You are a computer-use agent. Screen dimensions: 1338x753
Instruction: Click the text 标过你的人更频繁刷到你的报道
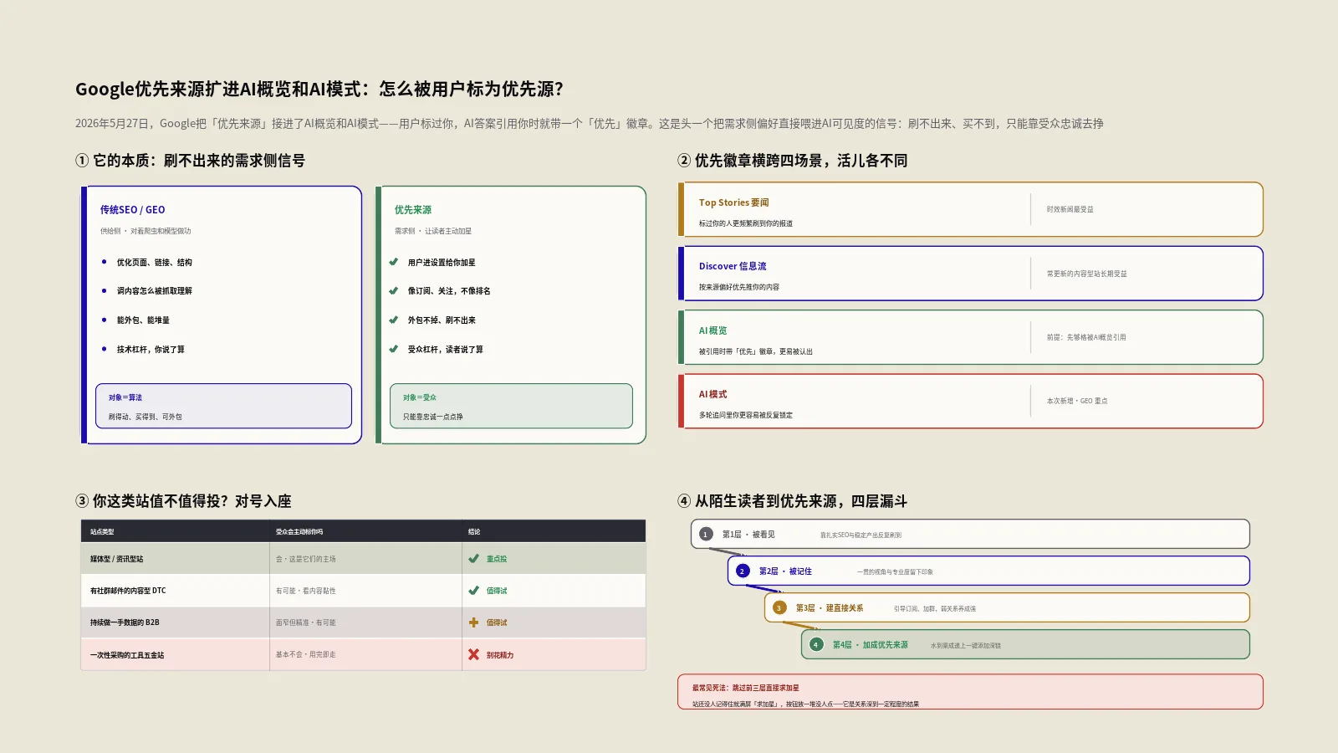click(746, 223)
